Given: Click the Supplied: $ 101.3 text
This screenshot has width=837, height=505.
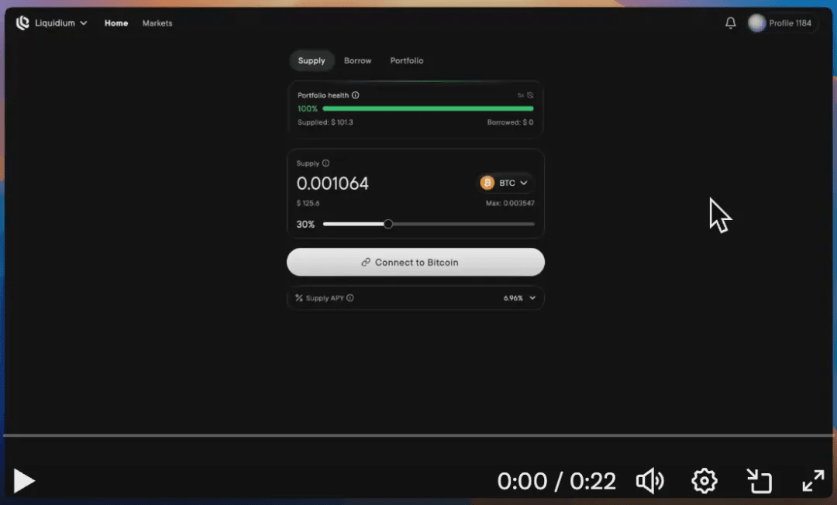Looking at the screenshot, I should (325, 122).
